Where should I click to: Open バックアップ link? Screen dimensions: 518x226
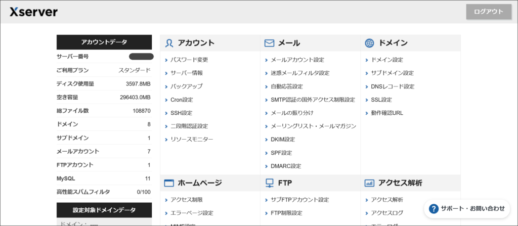coord(187,86)
